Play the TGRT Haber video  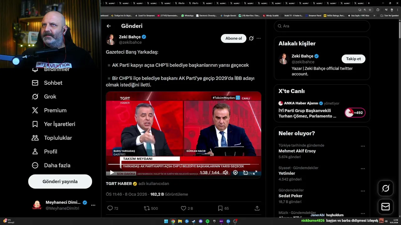[112, 172]
